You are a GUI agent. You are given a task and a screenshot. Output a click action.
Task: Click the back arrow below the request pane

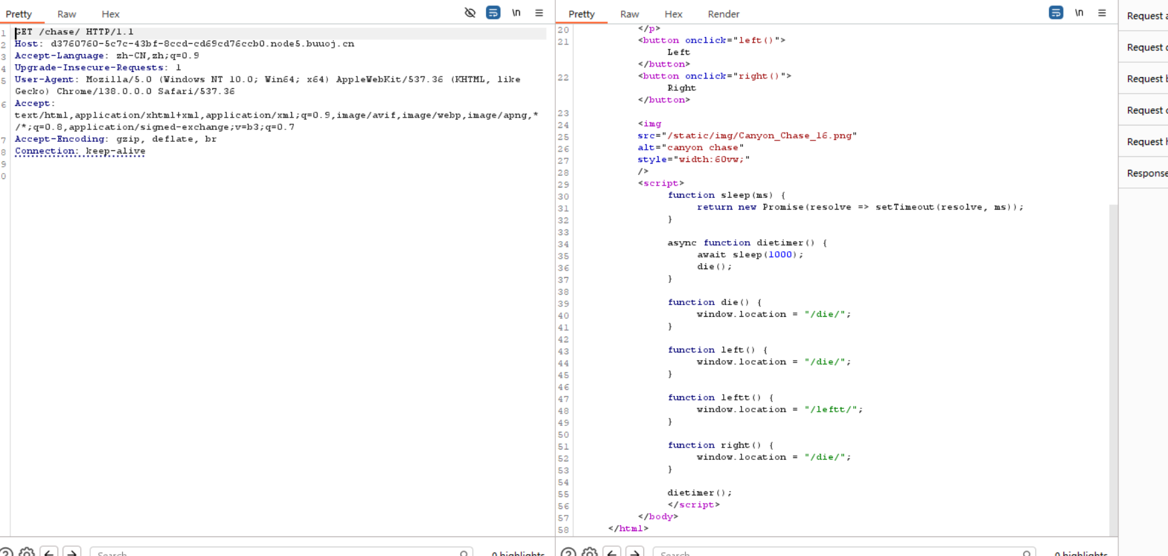click(49, 553)
